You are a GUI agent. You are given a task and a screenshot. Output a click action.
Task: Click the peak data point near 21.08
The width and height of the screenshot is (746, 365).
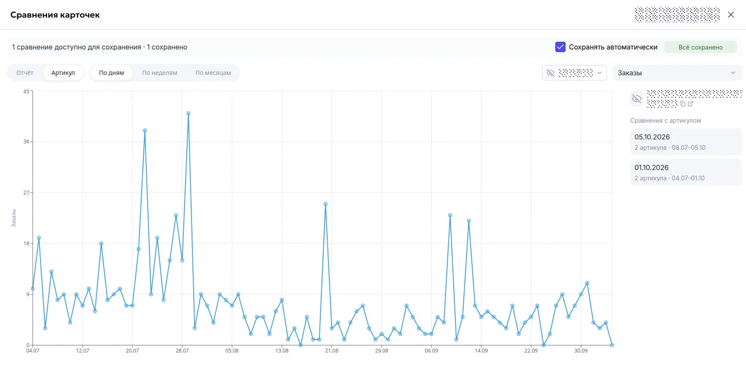[325, 204]
